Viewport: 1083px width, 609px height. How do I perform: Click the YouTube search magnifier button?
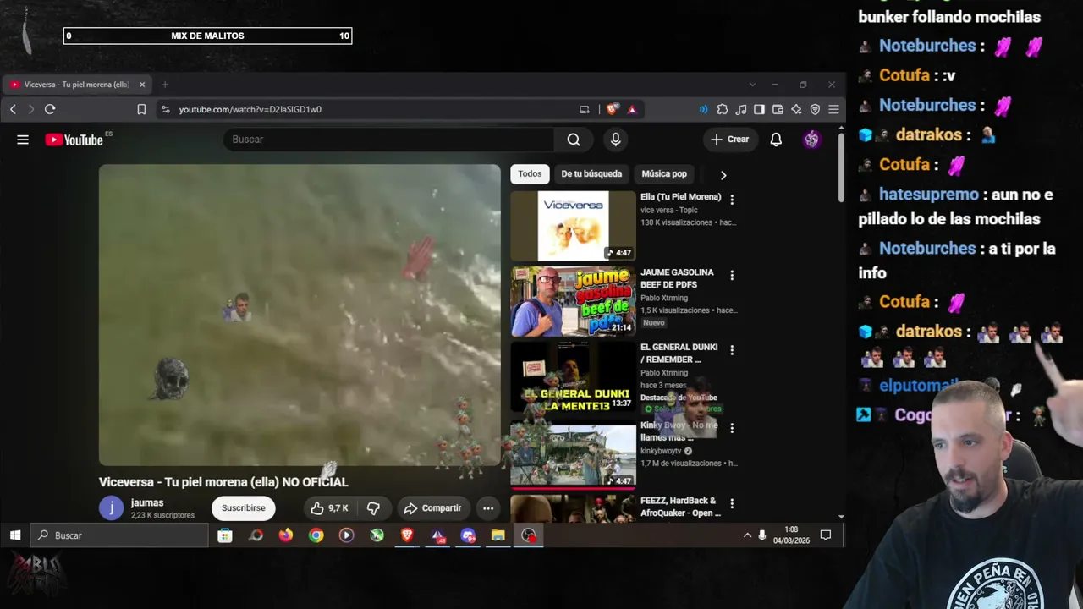pyautogui.click(x=574, y=140)
